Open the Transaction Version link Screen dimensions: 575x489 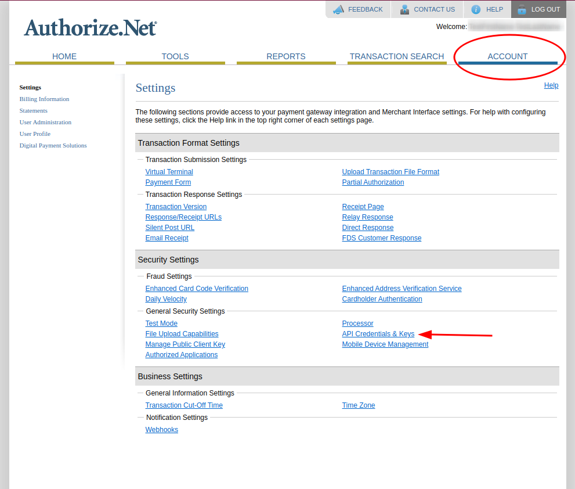click(x=176, y=207)
